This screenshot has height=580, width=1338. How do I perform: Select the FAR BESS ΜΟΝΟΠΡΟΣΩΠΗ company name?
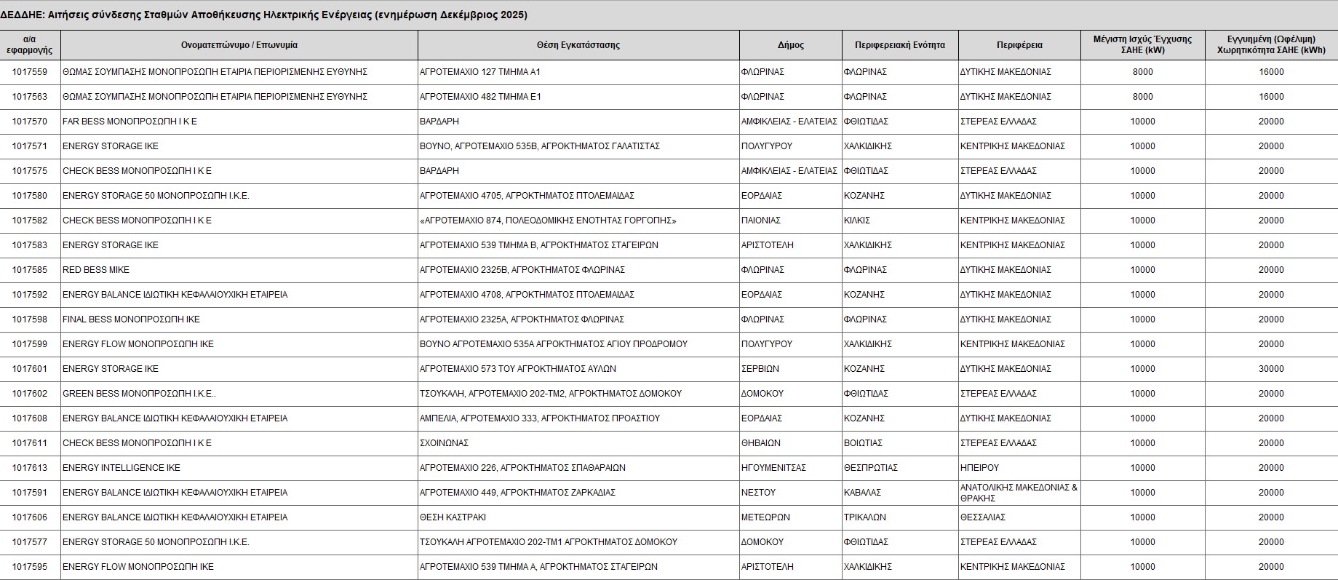[130, 122]
